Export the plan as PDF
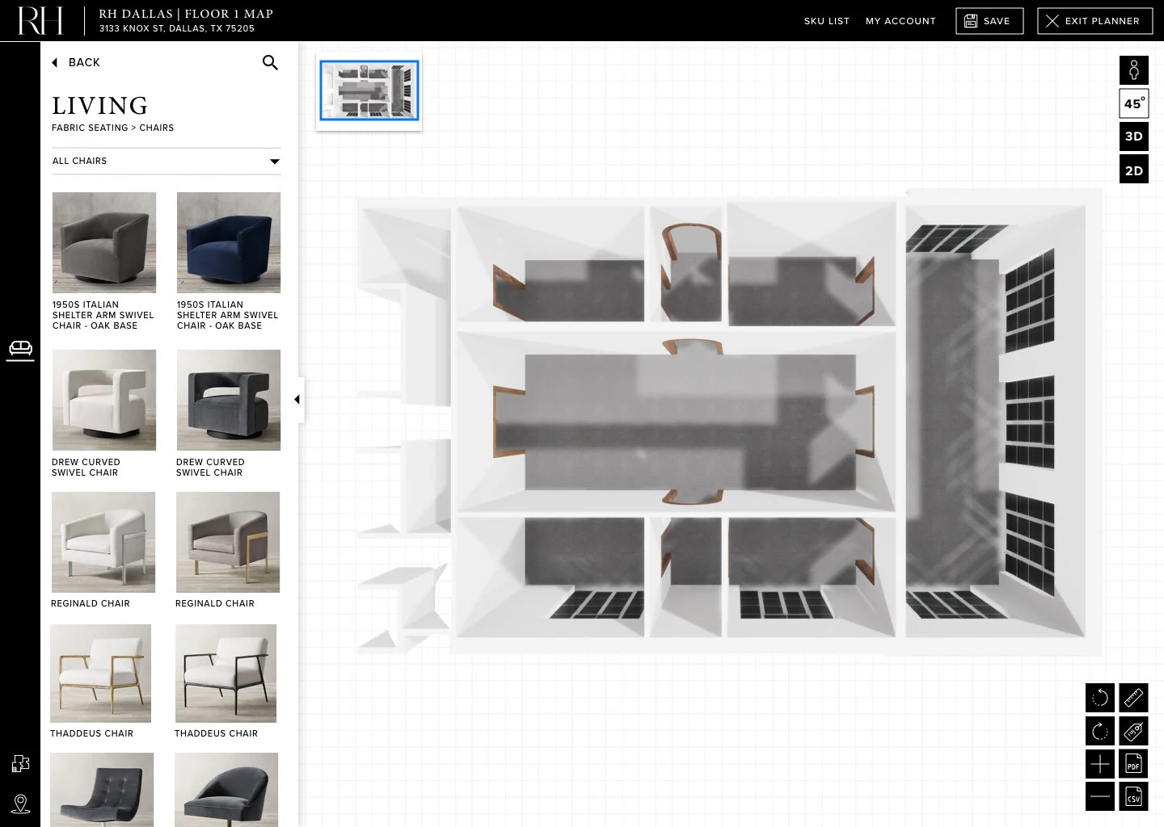Screen dimensions: 1164x827 [x=1134, y=764]
